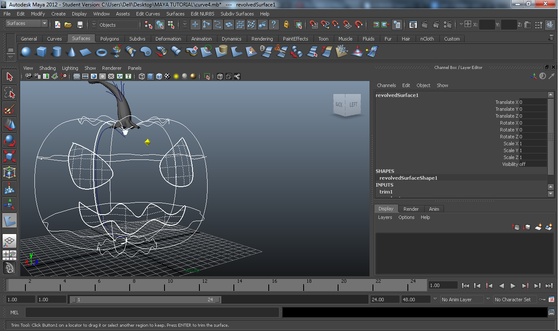Click the Visibility off value field
The width and height of the screenshot is (559, 331).
pyautogui.click(x=533, y=164)
